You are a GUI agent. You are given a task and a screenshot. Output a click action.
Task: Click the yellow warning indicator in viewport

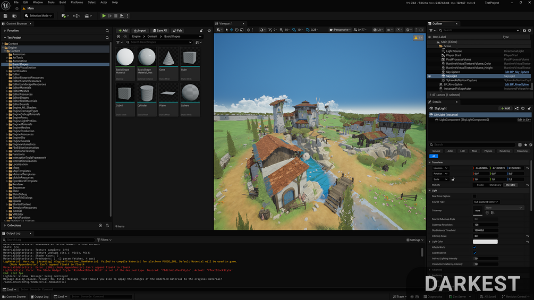418,38
